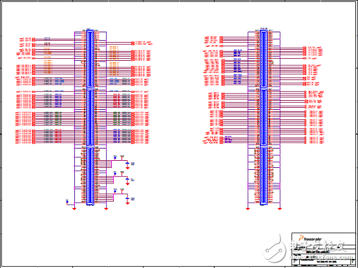Click the topmost blue test point above the capacitors
This screenshot has width=358, height=268.
pyautogui.click(x=115, y=158)
